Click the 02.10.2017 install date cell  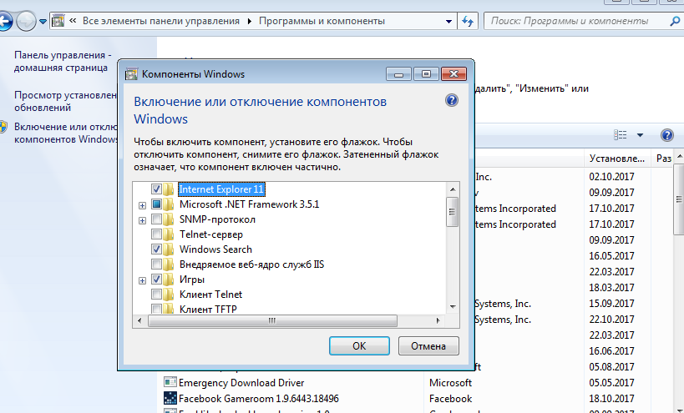click(611, 176)
